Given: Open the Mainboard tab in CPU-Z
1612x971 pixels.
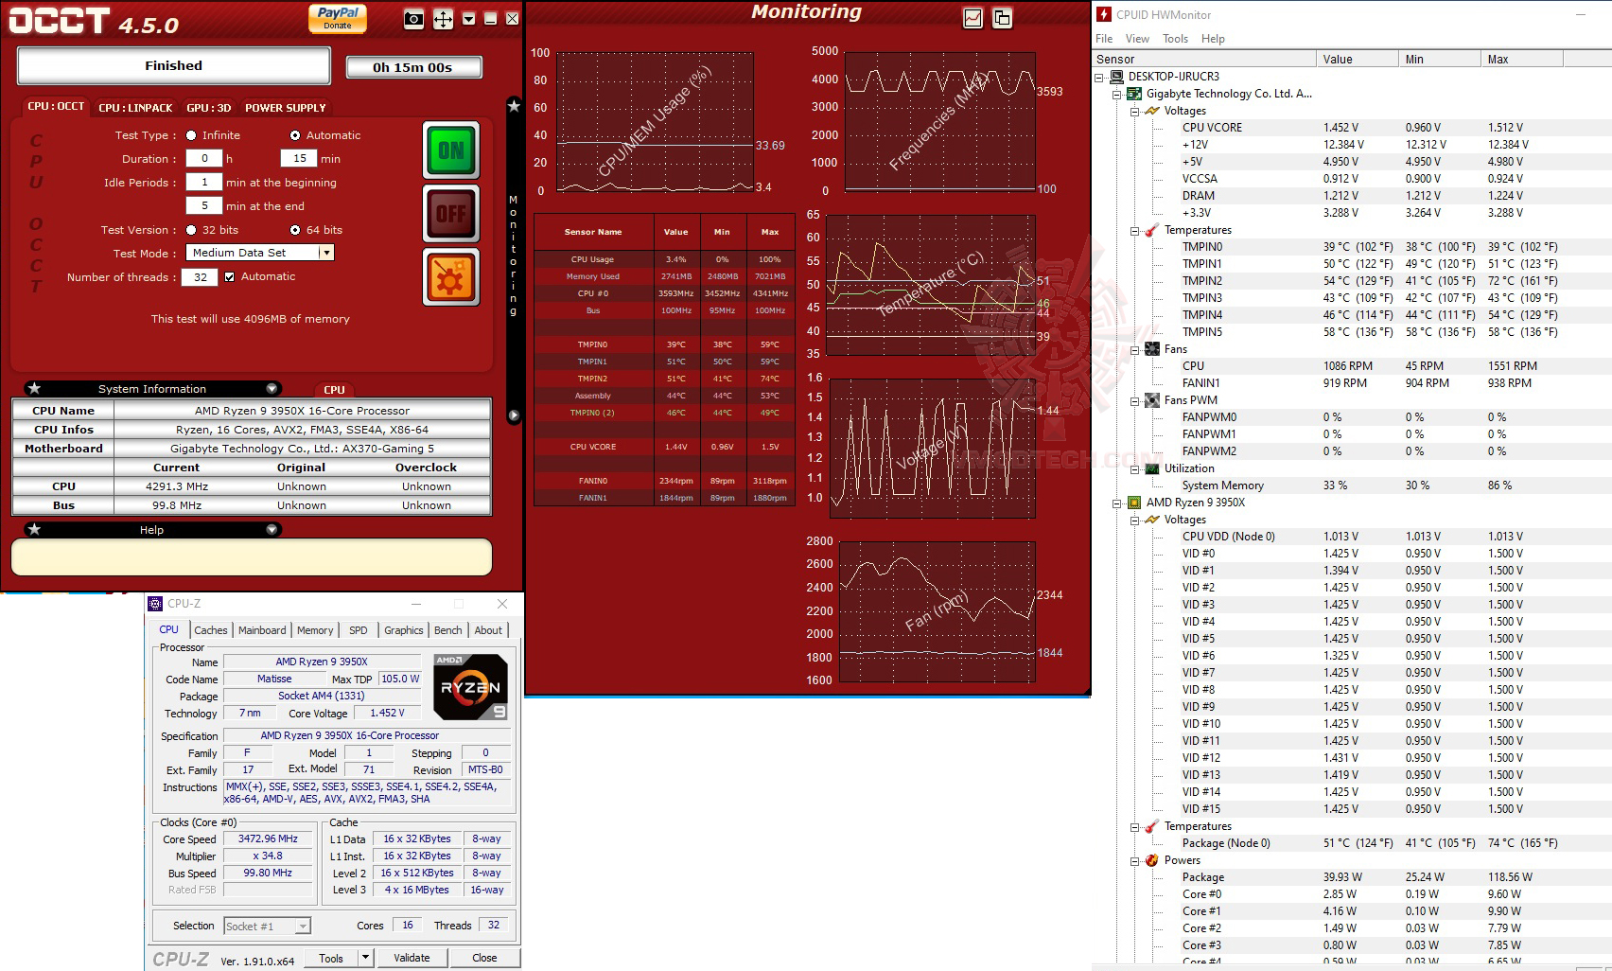Looking at the screenshot, I should pos(262,630).
